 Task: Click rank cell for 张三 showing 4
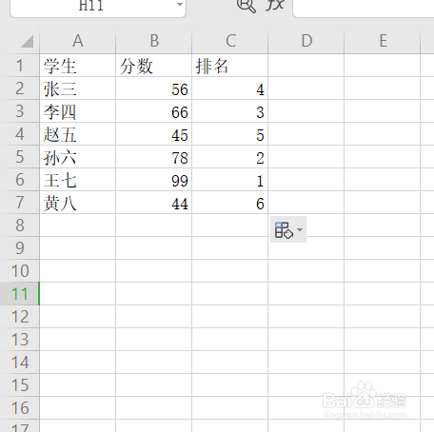tap(230, 88)
